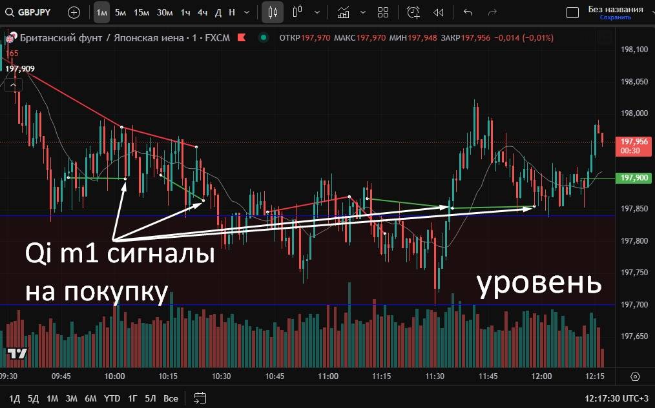The width and height of the screenshot is (655, 408).
Task: Switch to the 1ч timeframe
Action: (185, 12)
